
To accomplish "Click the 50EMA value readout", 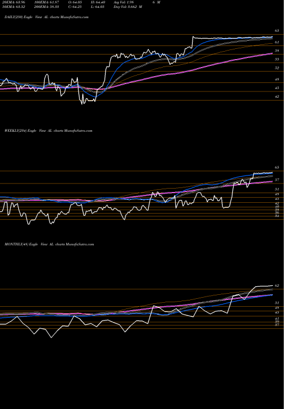I will [x=12, y=7].
